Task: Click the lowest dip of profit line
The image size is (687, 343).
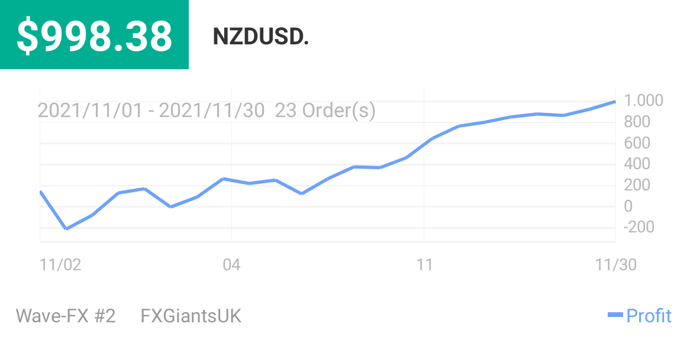Action: pyautogui.click(x=66, y=229)
